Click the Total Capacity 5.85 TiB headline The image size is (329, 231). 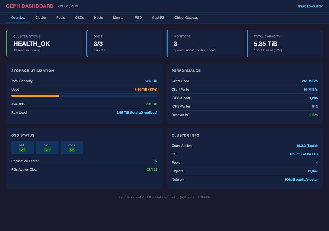tap(266, 44)
